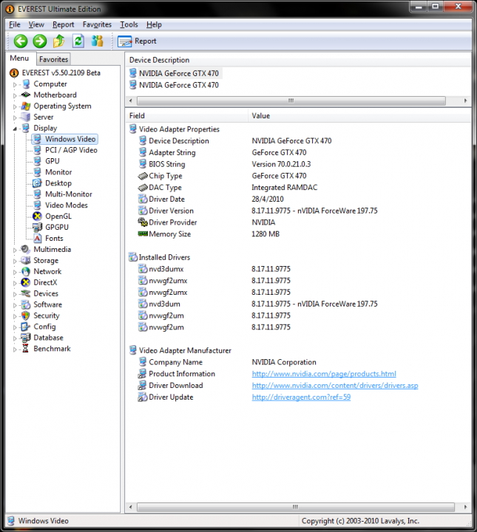
Task: Open the Report toolbar button
Action: [x=137, y=41]
